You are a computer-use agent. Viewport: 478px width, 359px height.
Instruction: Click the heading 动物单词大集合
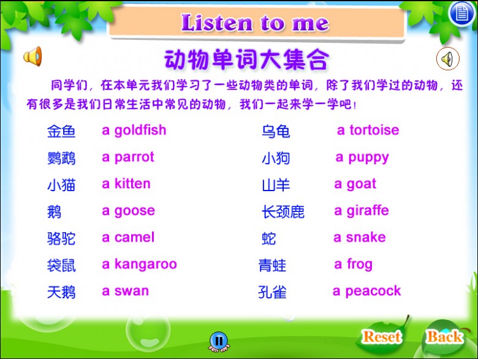[246, 60]
